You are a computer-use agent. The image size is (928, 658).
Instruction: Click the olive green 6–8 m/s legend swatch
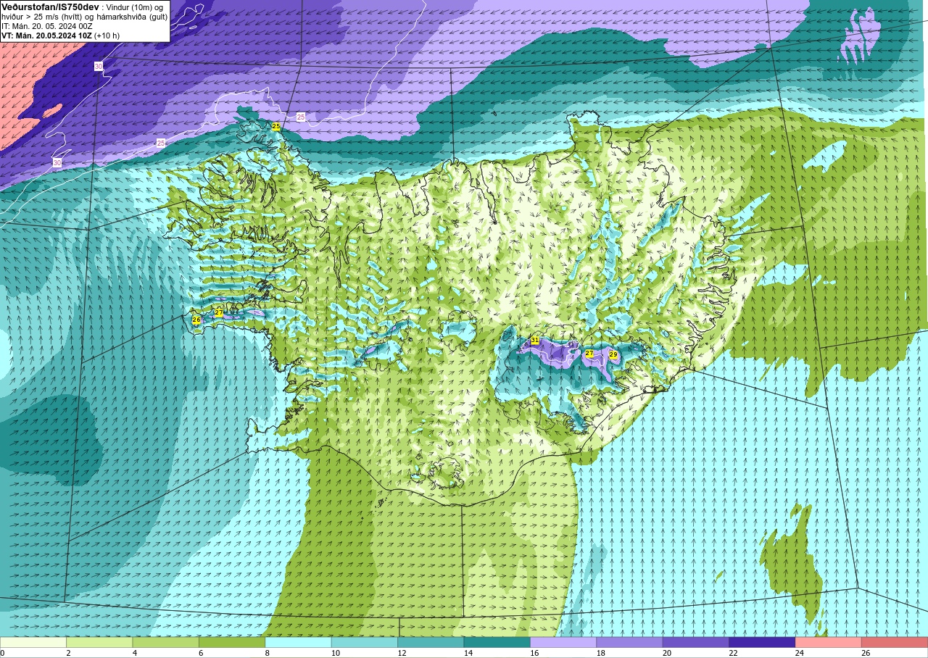coord(232,642)
